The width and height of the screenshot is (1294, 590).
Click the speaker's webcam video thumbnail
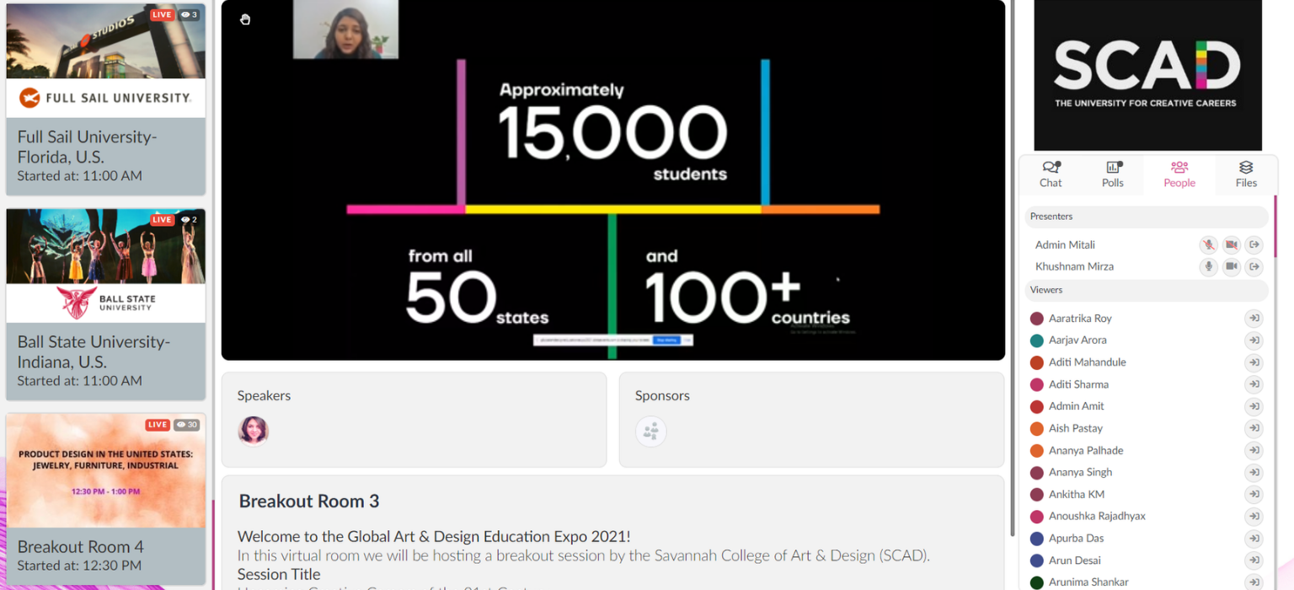345,29
